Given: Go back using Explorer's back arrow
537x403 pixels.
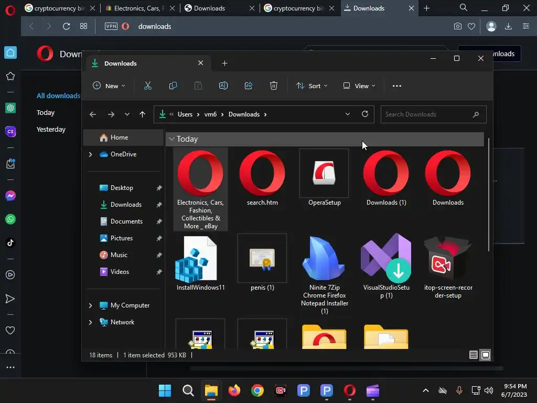Looking at the screenshot, I should pos(93,114).
